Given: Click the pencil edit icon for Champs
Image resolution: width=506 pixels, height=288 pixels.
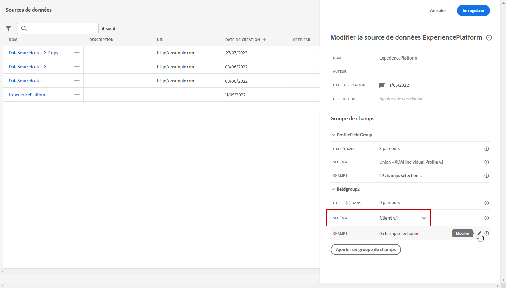Looking at the screenshot, I should [x=479, y=233].
